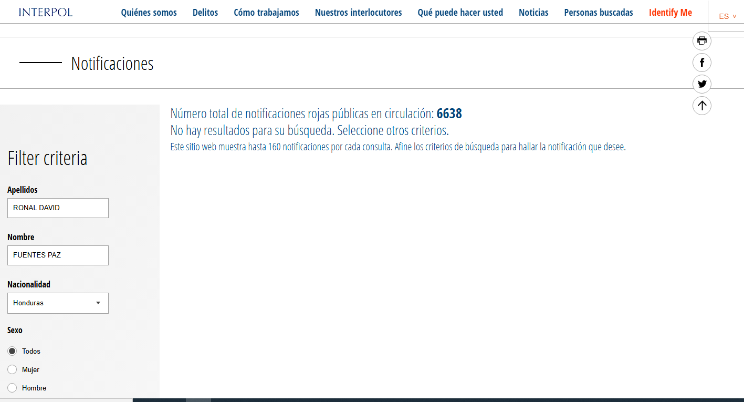Open the Quiénes somos menu

(149, 13)
